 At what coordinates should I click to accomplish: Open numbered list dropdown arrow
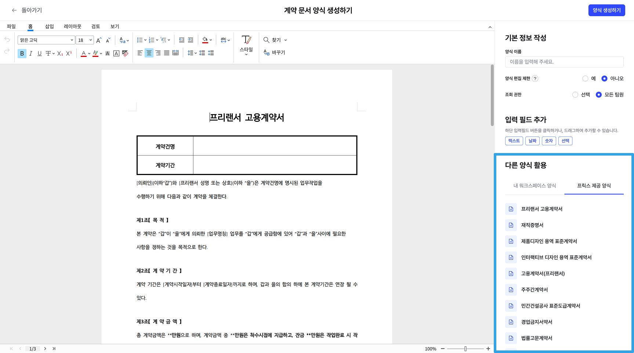click(157, 40)
